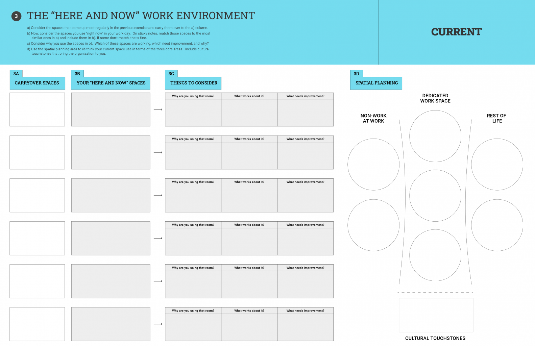Screen dimensions: 535x346
Task: Select the middle Dedicated Work Space circle
Action: [435, 196]
